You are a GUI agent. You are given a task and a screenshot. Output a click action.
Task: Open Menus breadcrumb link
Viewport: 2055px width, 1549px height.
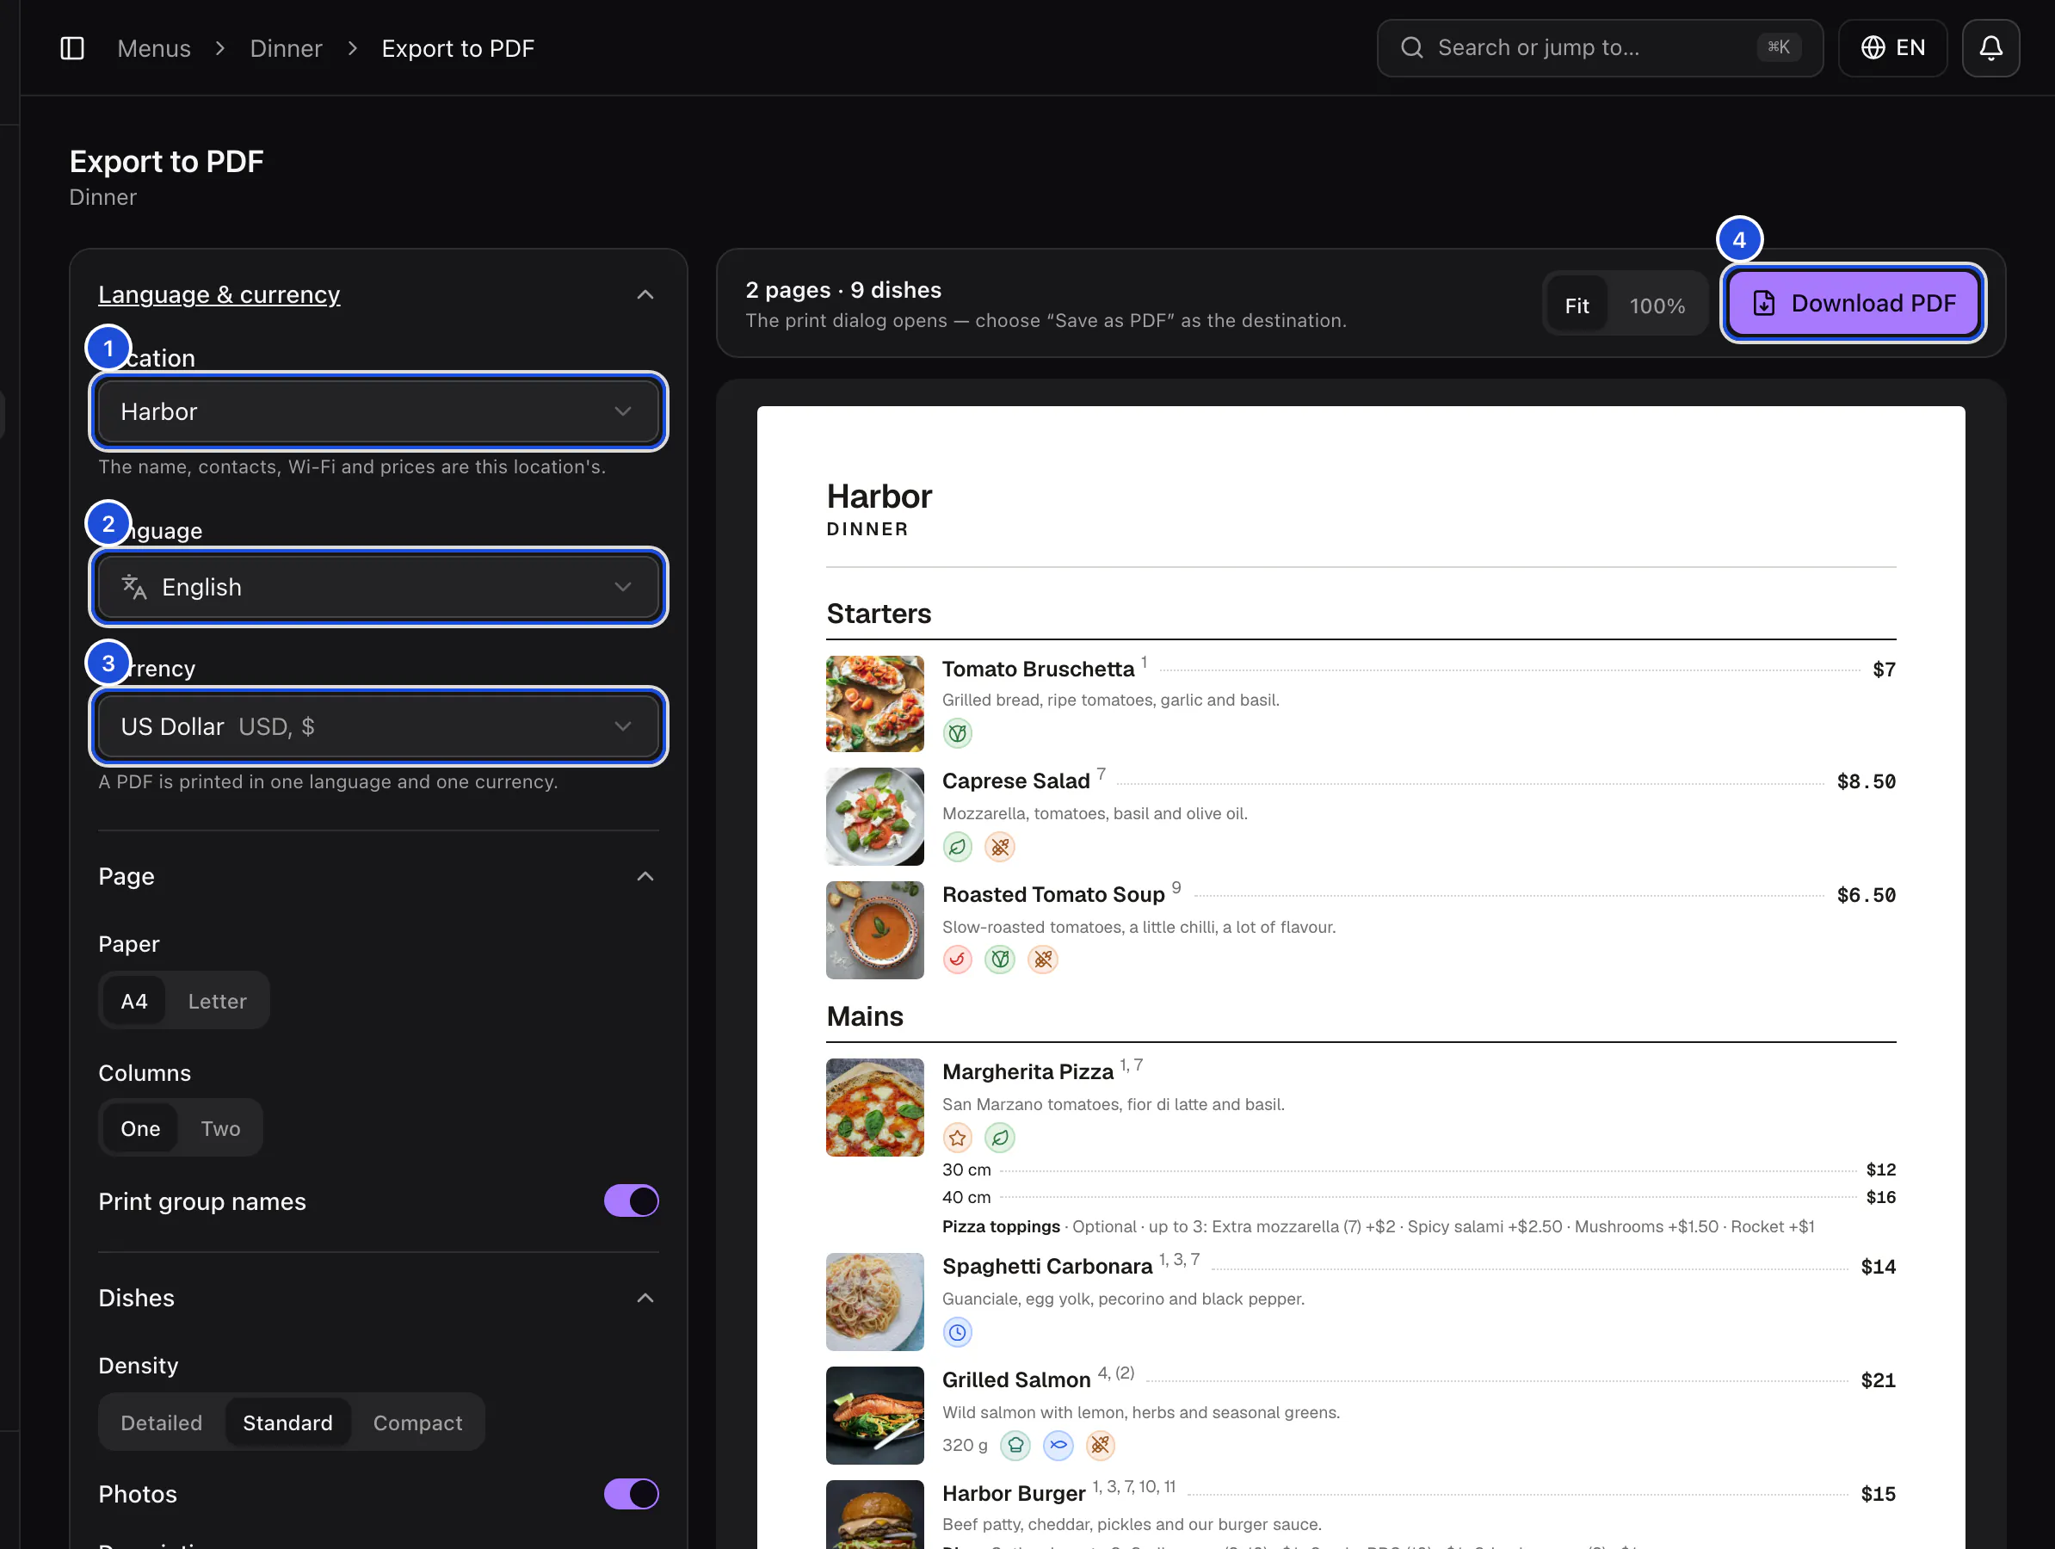(x=154, y=48)
